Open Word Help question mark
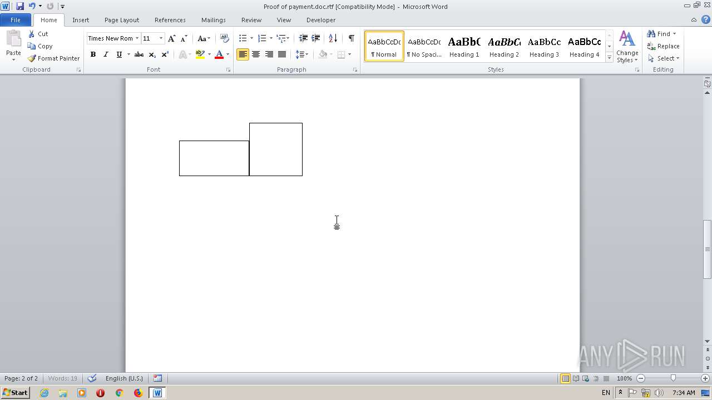 pyautogui.click(x=705, y=20)
